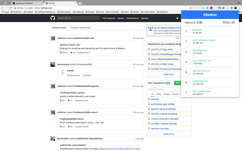
Task: Open the Capstone bookmarks folder
Action: [162, 12]
